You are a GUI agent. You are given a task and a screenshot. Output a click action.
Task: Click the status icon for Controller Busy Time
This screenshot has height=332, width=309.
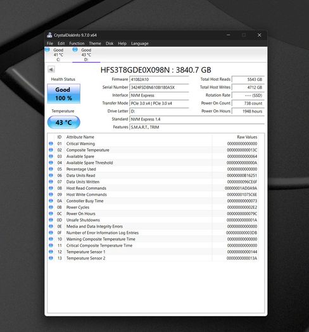pyautogui.click(x=51, y=200)
